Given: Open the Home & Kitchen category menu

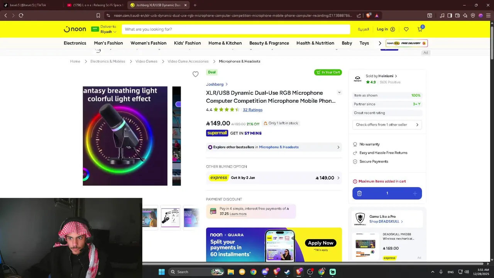Looking at the screenshot, I should tap(225, 43).
